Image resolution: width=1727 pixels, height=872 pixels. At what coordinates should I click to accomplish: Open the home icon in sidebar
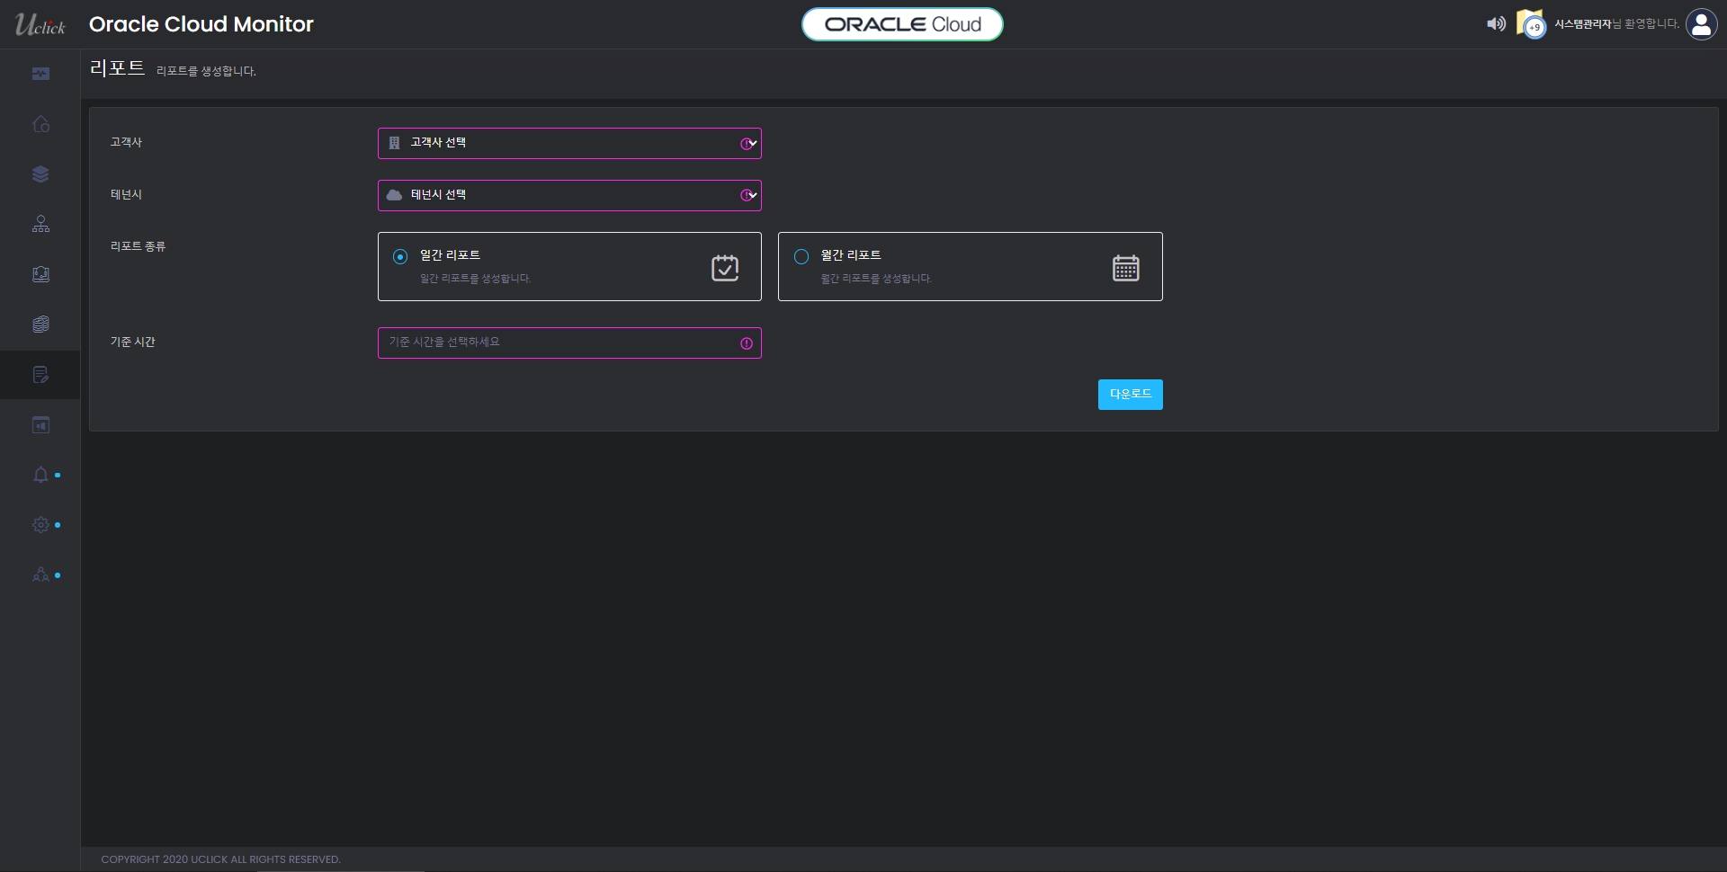[40, 124]
